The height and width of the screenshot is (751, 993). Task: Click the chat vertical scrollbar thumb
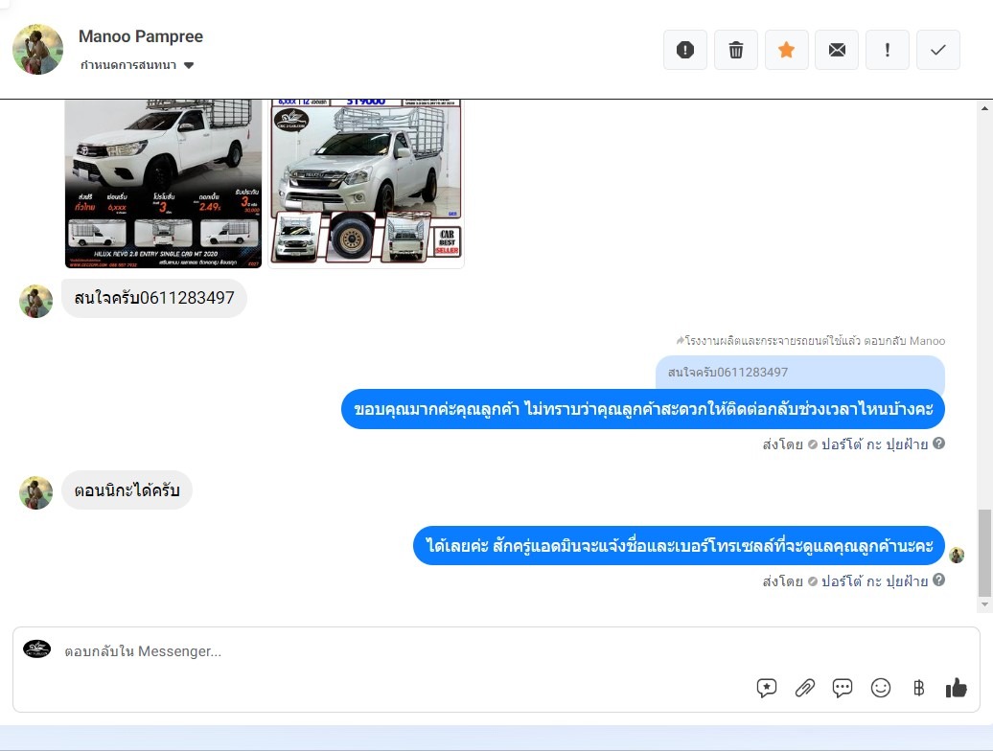[984, 553]
